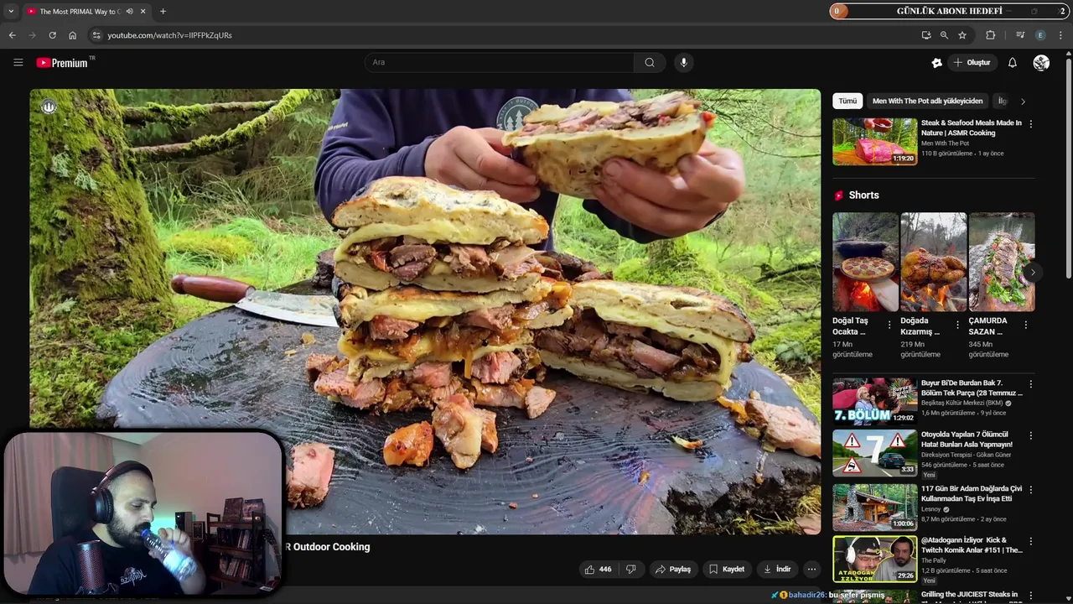1073x604 pixels.
Task: Open Otoyolda Yapılan 7 Ölümcül Hata thumbnail
Action: pos(874,453)
